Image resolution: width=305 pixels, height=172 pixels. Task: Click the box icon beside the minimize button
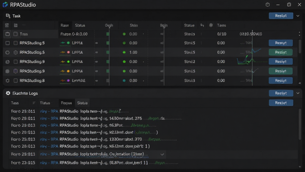click(x=268, y=4)
